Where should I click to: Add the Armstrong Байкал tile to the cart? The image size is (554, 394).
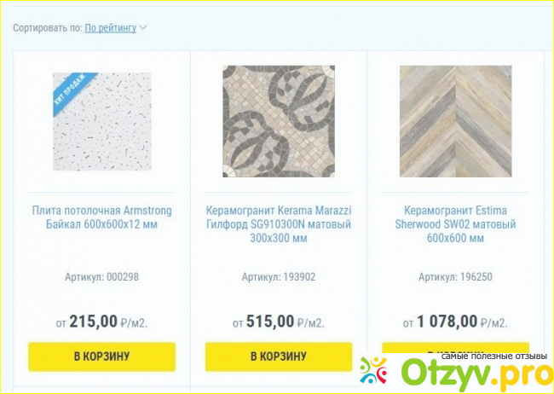(x=101, y=356)
